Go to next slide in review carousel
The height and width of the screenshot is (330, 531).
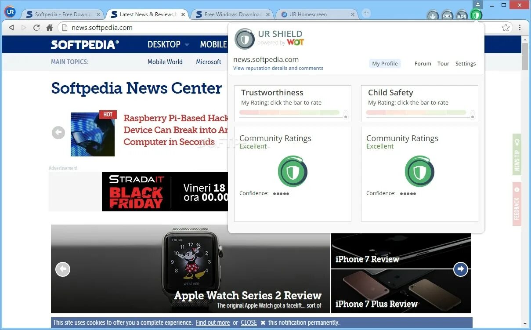(460, 269)
